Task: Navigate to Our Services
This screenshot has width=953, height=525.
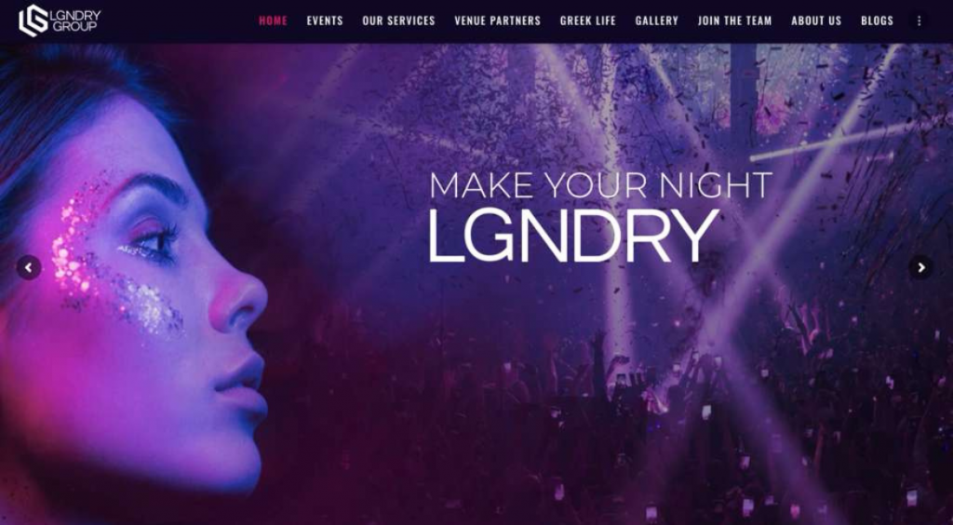Action: click(398, 21)
